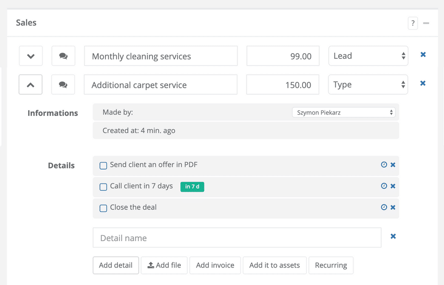Click the Add invoice button

click(x=215, y=265)
